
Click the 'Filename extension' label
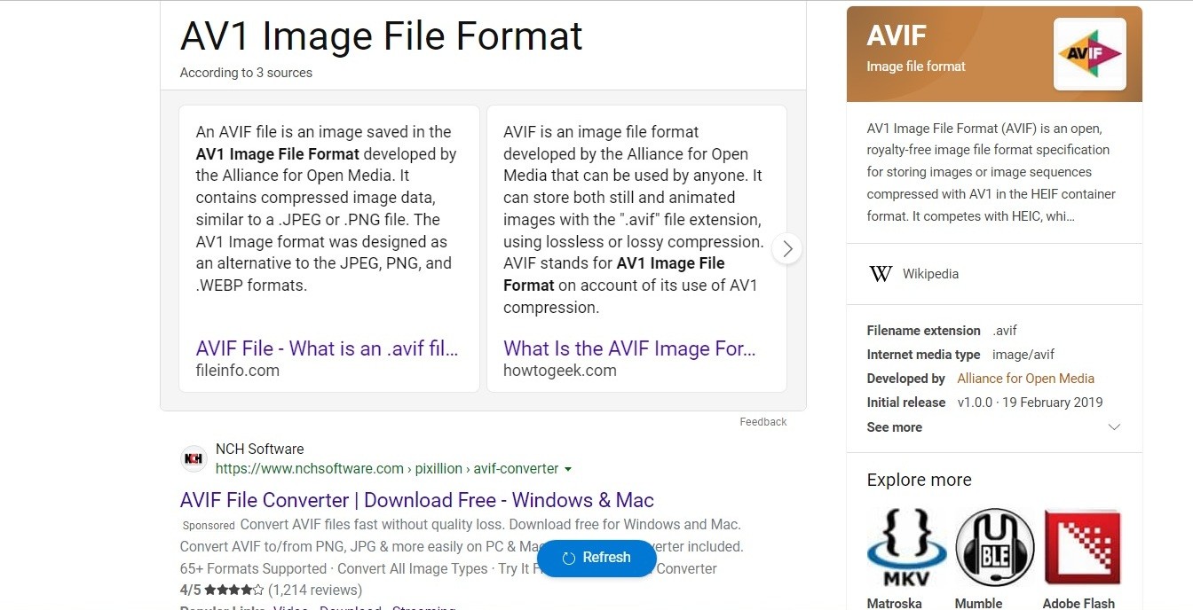point(924,331)
